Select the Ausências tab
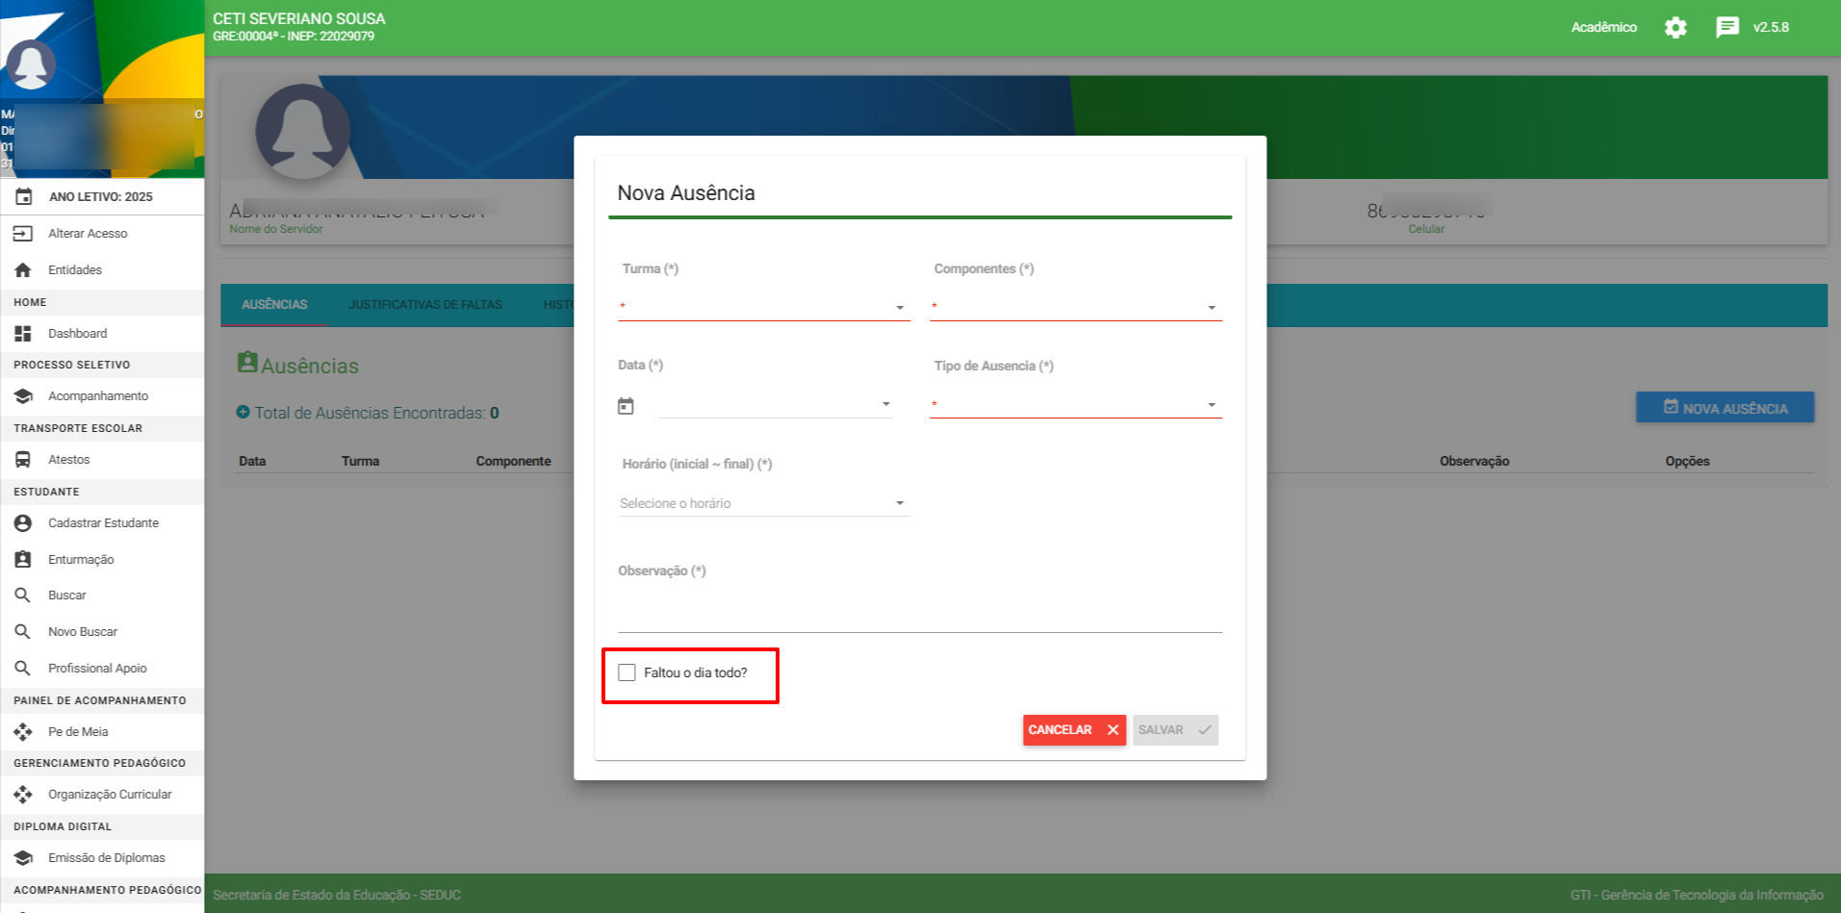The image size is (1841, 913). (274, 305)
